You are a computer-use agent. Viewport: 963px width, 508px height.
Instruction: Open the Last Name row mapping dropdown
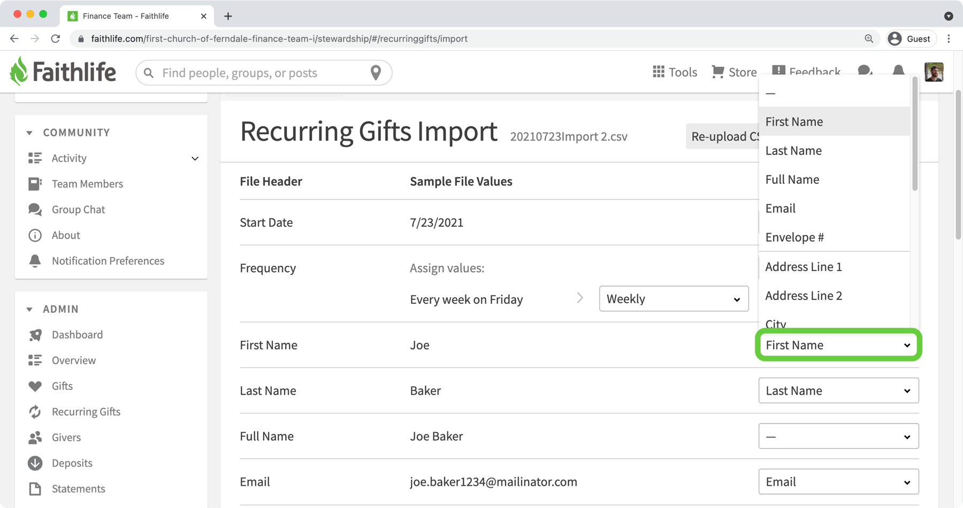838,390
